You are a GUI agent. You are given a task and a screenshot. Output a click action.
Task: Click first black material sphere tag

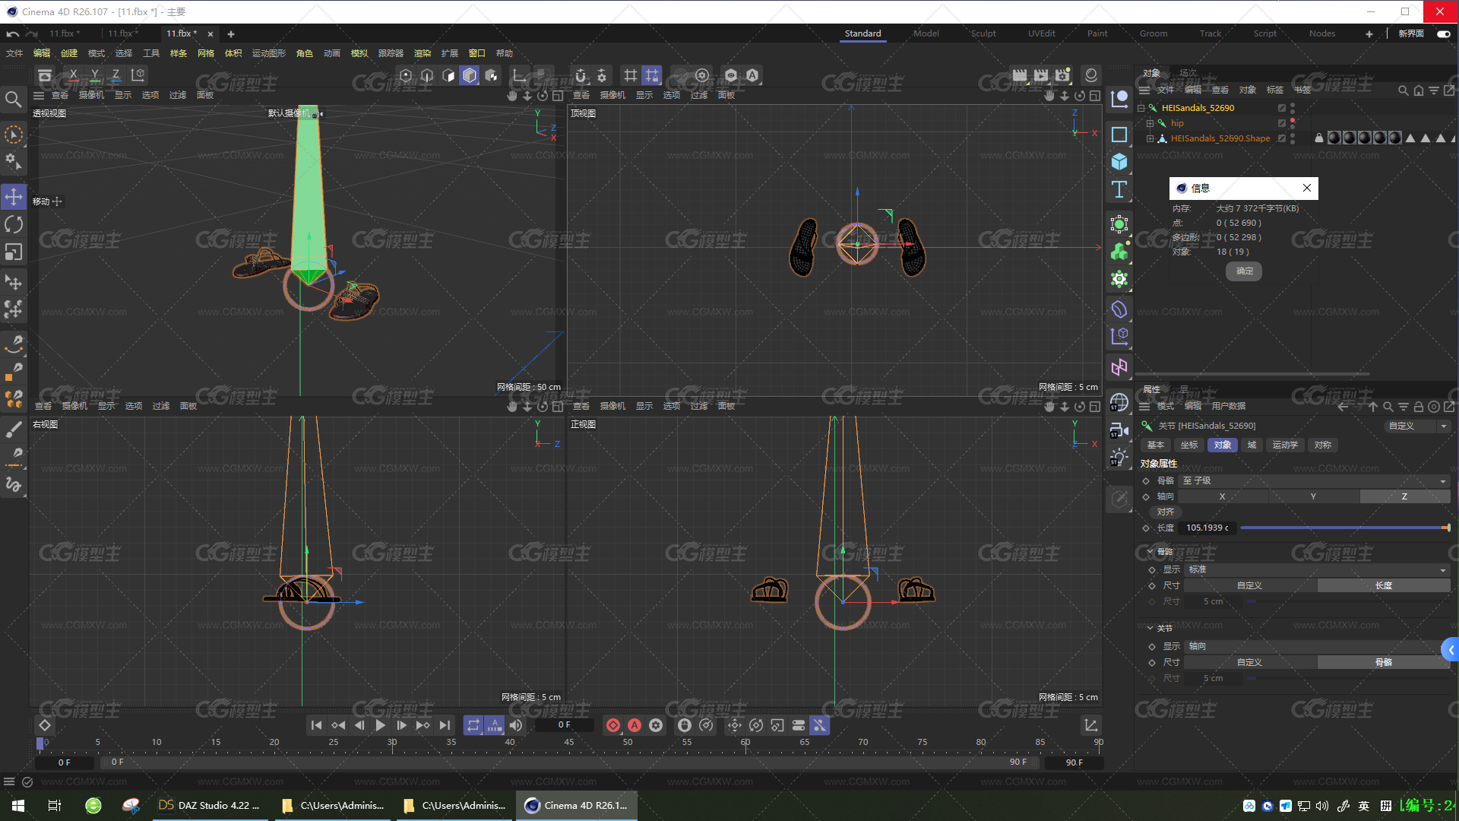tap(1334, 138)
